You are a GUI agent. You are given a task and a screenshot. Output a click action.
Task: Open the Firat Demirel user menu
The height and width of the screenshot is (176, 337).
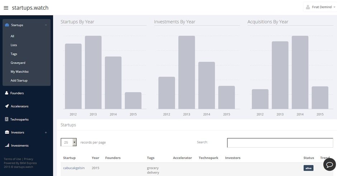point(319,7)
